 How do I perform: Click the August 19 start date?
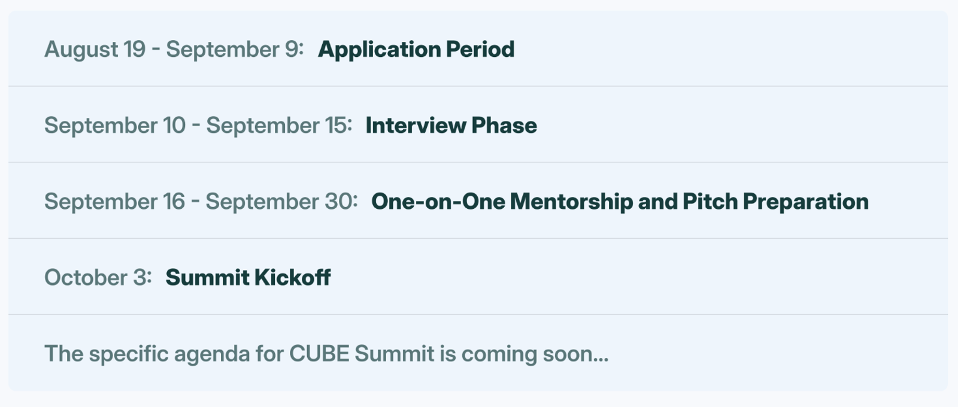click(x=95, y=49)
